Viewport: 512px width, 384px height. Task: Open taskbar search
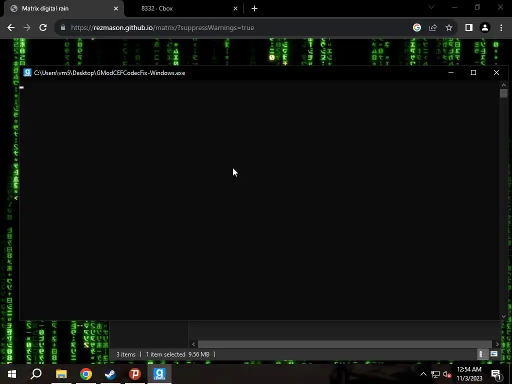point(36,374)
